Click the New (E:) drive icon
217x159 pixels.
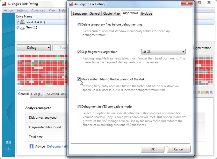[23, 28]
